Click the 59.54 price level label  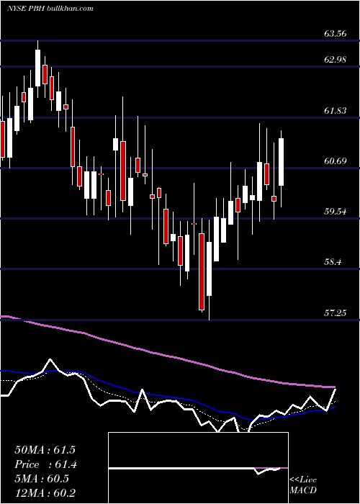[x=336, y=212]
